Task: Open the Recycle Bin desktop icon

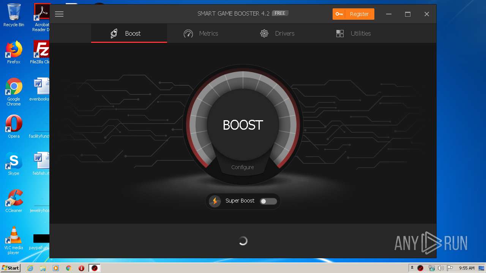Action: [14, 15]
